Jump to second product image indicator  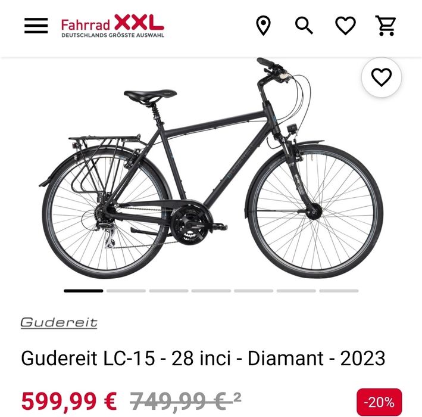(126, 291)
